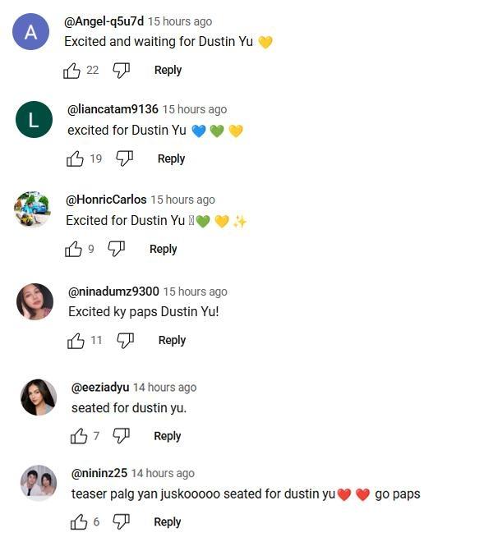The height and width of the screenshot is (542, 493).
Task: Click the '15 hours ago' timestamp on @HonricCarlos's comment
Action: click(x=182, y=200)
